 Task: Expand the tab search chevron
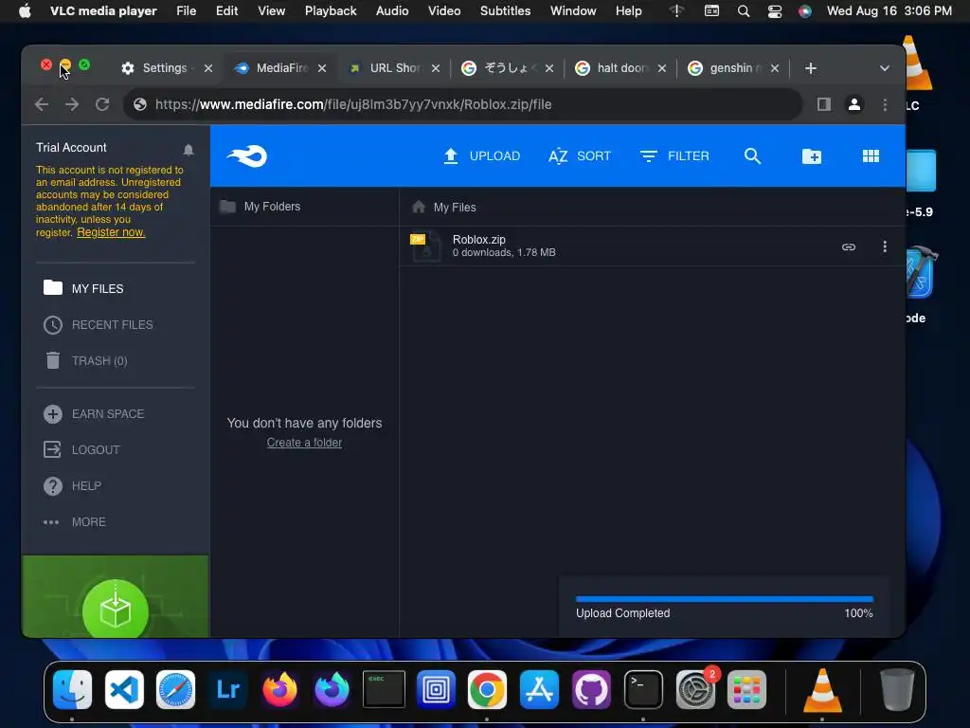coord(885,68)
